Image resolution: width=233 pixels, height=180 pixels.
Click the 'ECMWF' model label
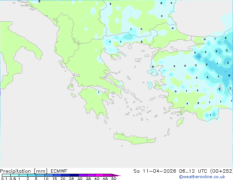pyautogui.click(x=59, y=171)
